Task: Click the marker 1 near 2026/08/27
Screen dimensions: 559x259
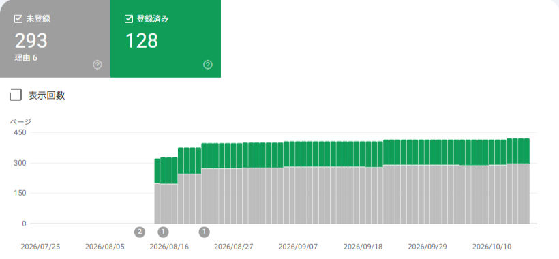Action: click(205, 232)
